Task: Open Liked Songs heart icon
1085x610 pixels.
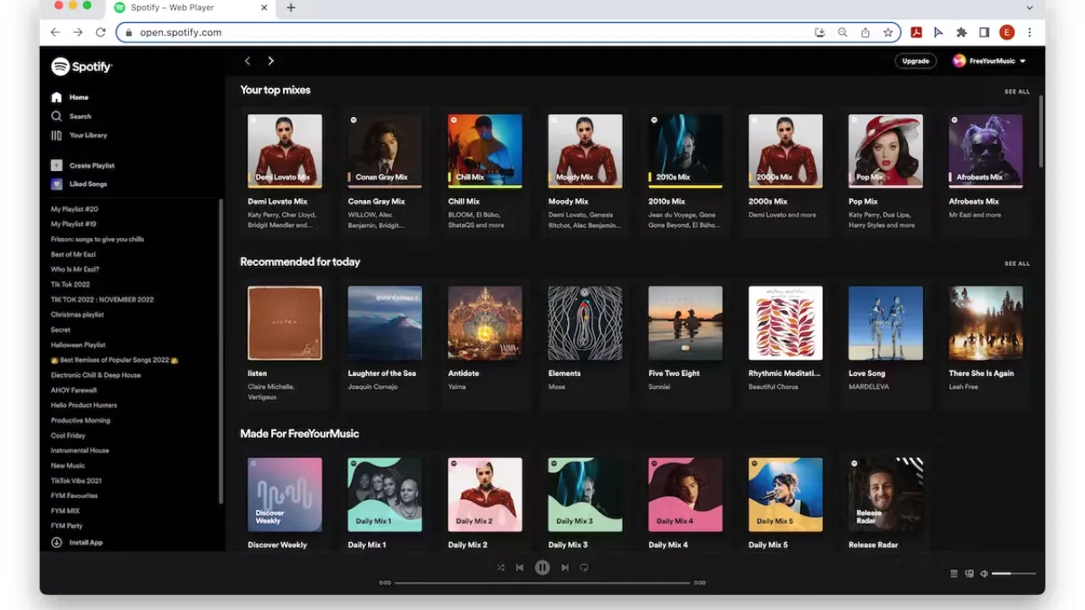Action: pyautogui.click(x=57, y=184)
